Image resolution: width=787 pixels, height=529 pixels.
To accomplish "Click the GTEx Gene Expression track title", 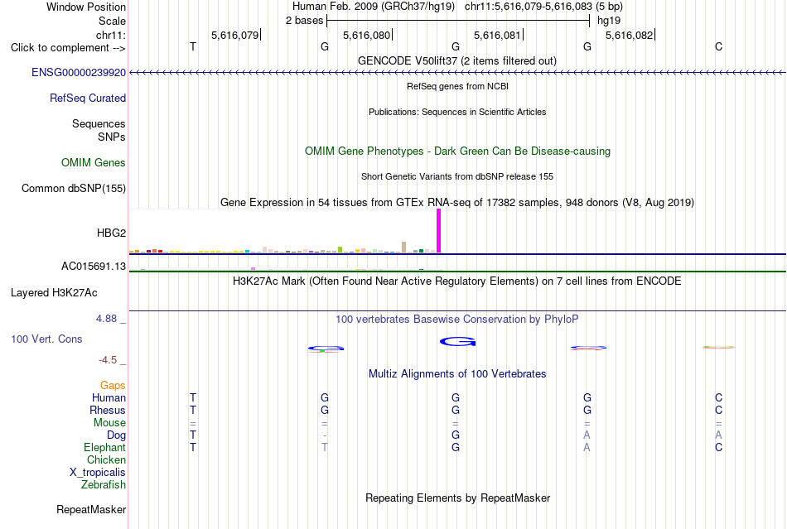I will (457, 202).
